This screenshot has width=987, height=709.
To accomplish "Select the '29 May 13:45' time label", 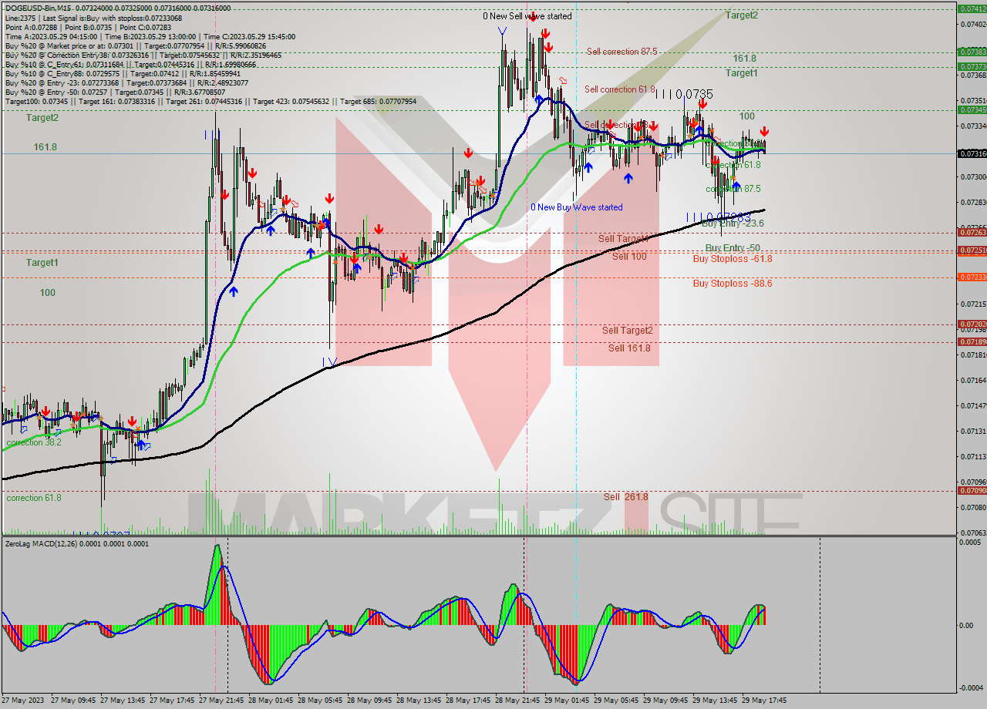I will tap(715, 701).
